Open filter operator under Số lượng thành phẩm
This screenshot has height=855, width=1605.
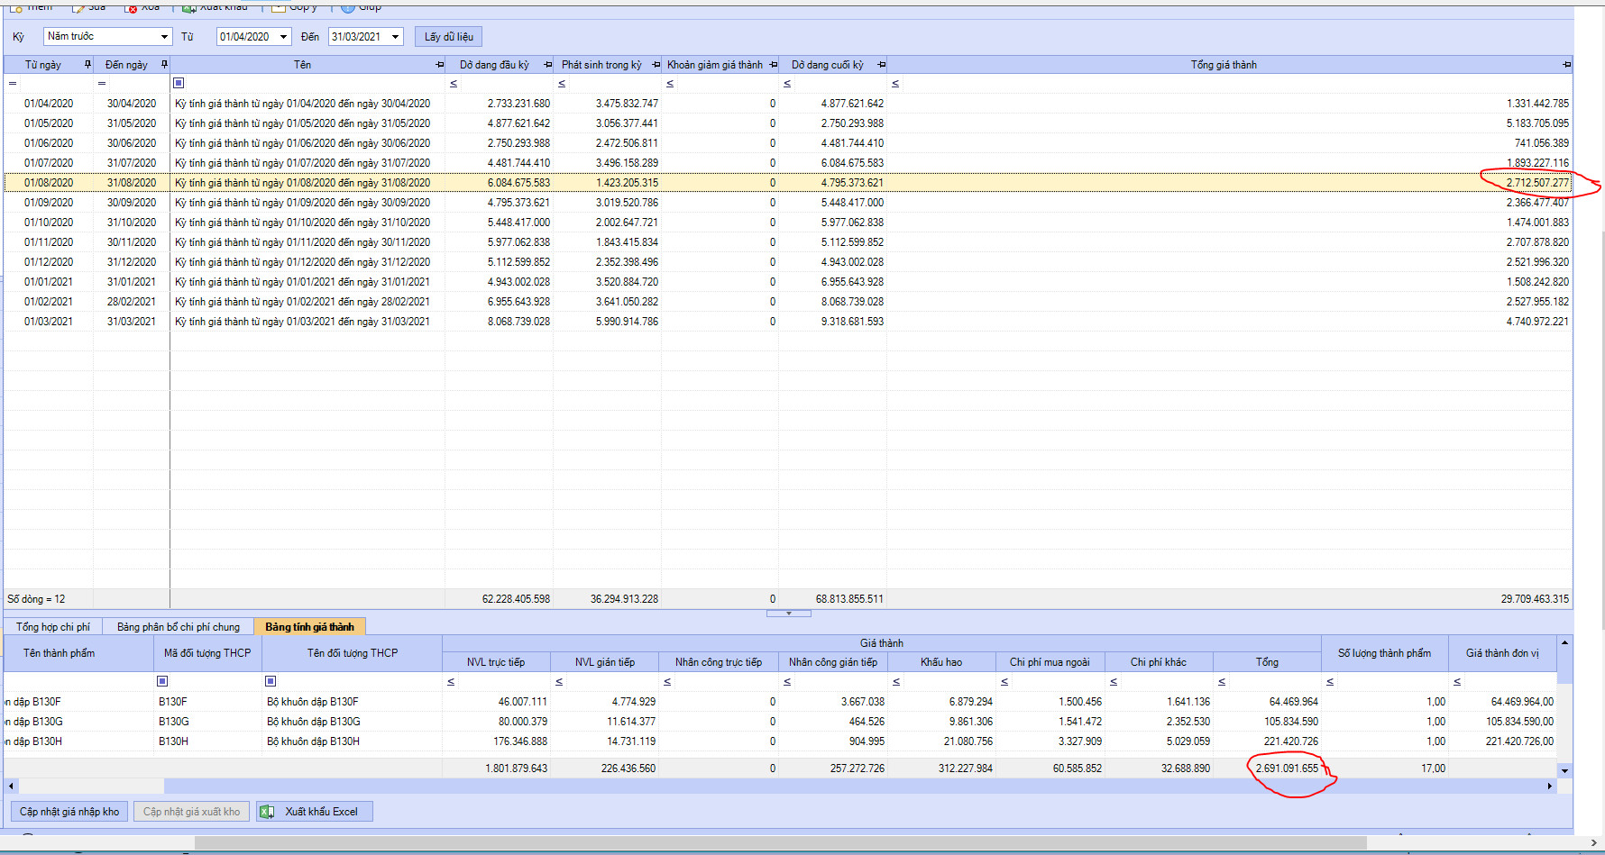[x=1330, y=682]
